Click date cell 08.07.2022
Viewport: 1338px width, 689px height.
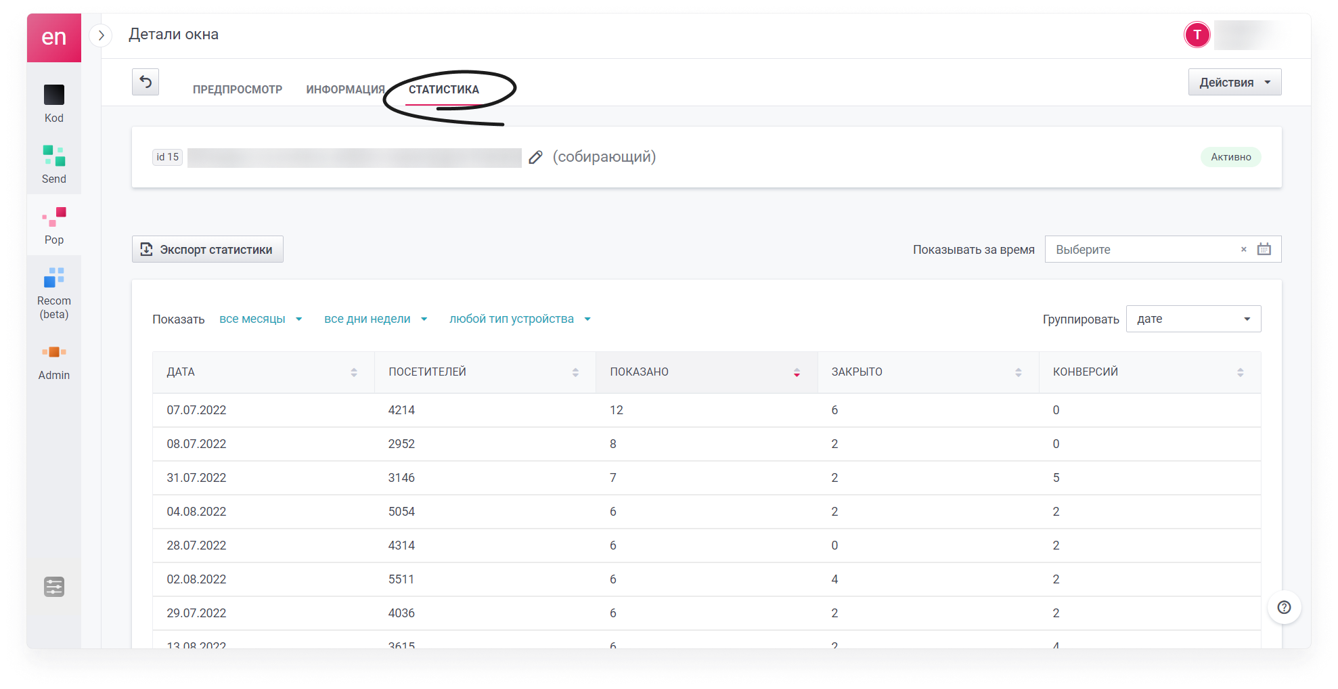point(196,444)
